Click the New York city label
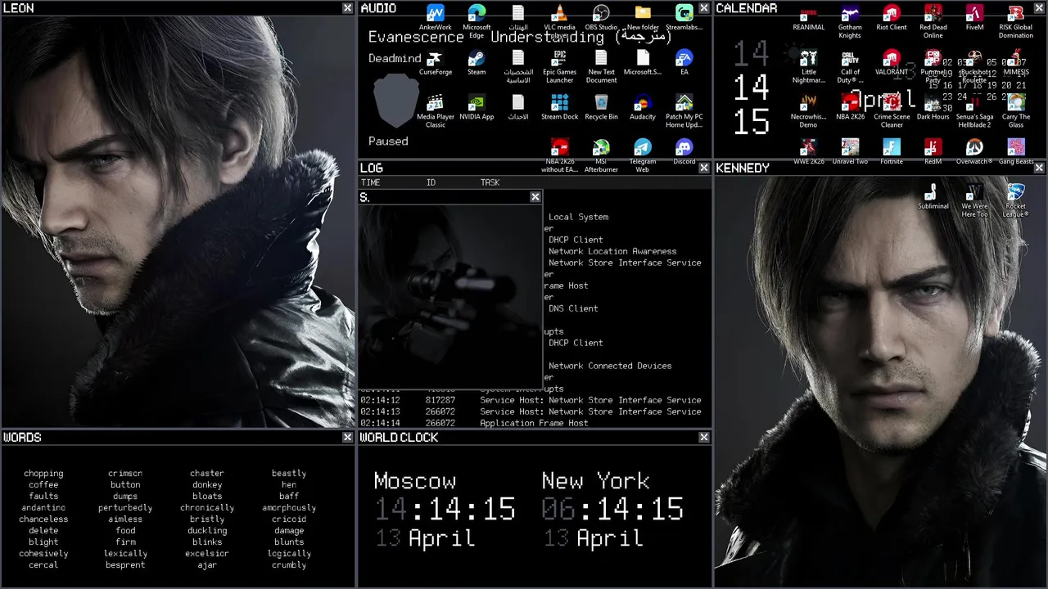 pyautogui.click(x=596, y=481)
